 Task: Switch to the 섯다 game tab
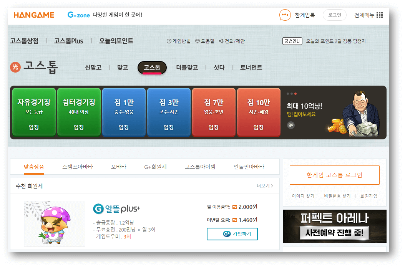pos(219,67)
